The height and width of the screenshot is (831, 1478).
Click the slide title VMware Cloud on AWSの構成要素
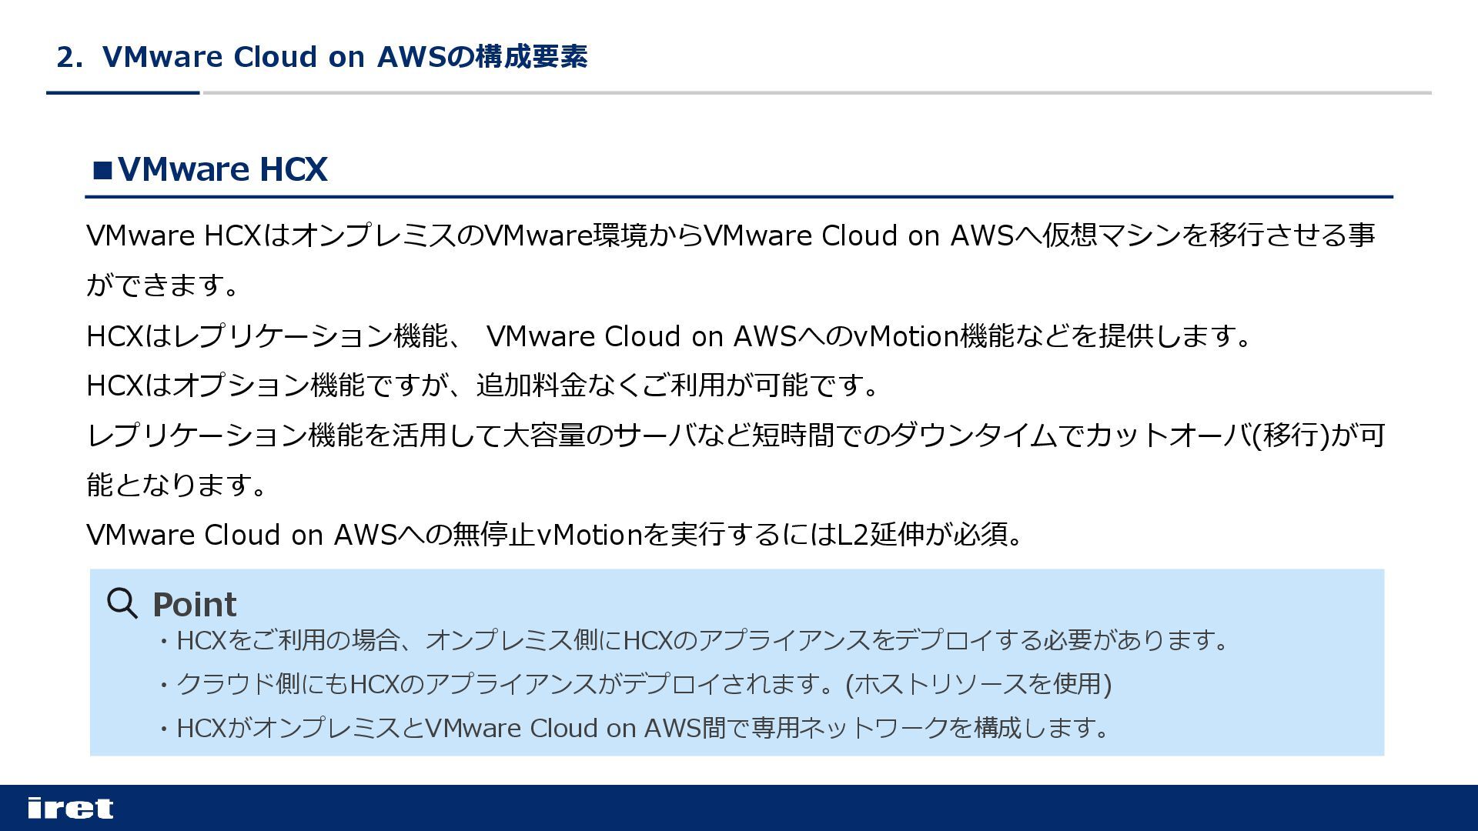322,57
